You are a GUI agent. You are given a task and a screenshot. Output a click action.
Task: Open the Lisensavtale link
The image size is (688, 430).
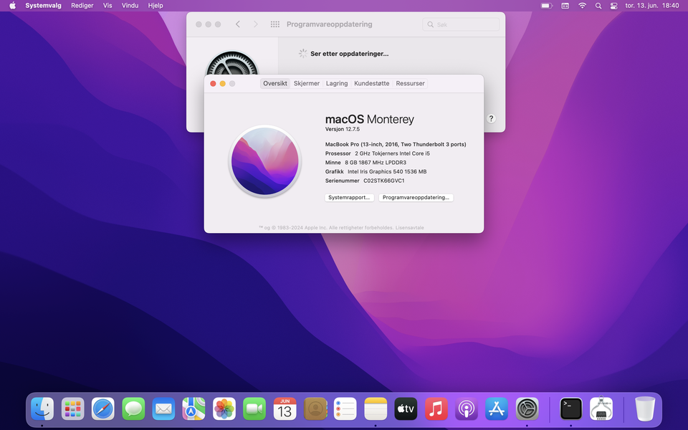coord(409,228)
